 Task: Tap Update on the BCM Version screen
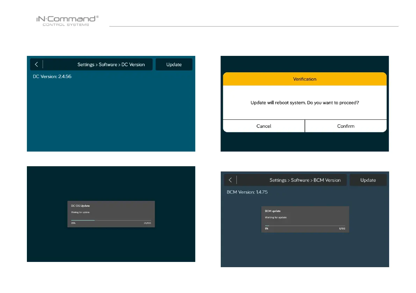[x=368, y=180]
